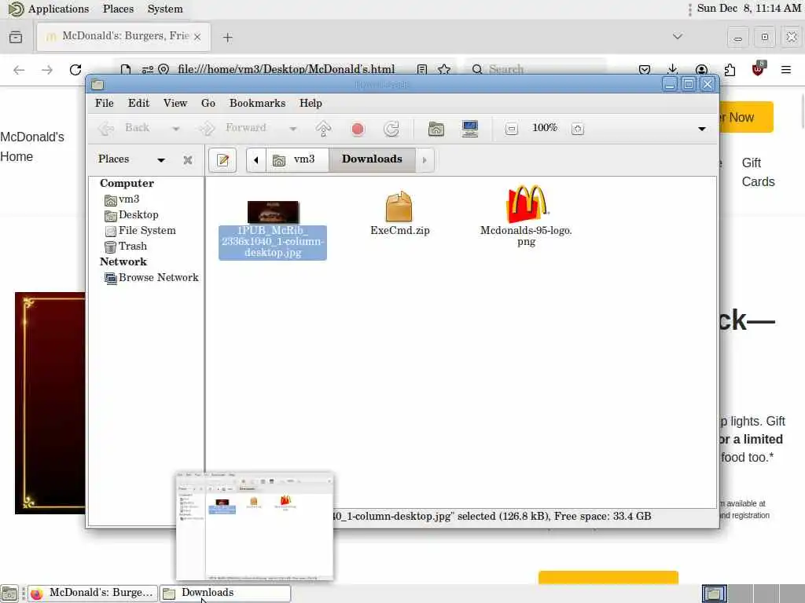Select the McRib jpg thumbnail
The width and height of the screenshot is (805, 603).
(x=273, y=212)
